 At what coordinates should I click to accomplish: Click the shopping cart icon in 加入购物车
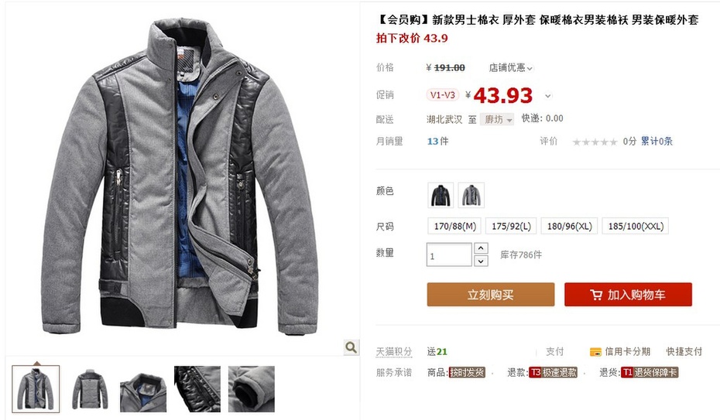point(596,295)
